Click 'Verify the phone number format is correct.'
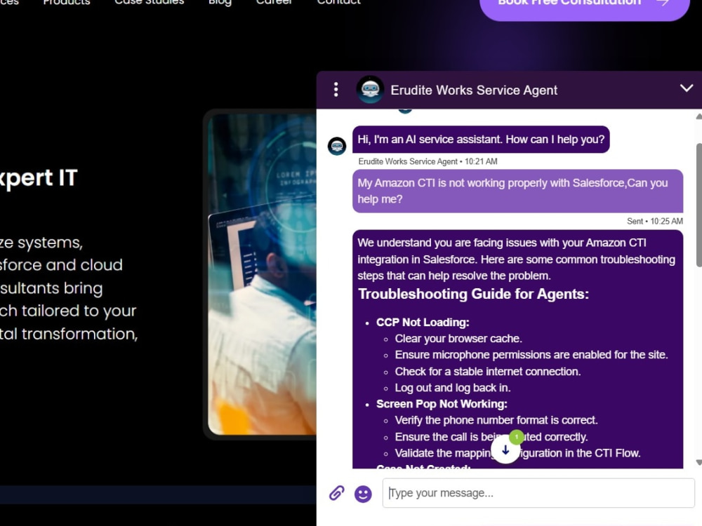Screen dimensions: 702x526 click(x=496, y=420)
